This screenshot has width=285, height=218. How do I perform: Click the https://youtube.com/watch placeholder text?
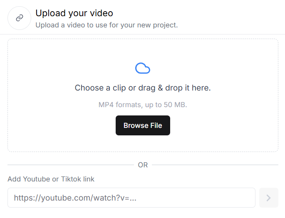[x=75, y=198]
